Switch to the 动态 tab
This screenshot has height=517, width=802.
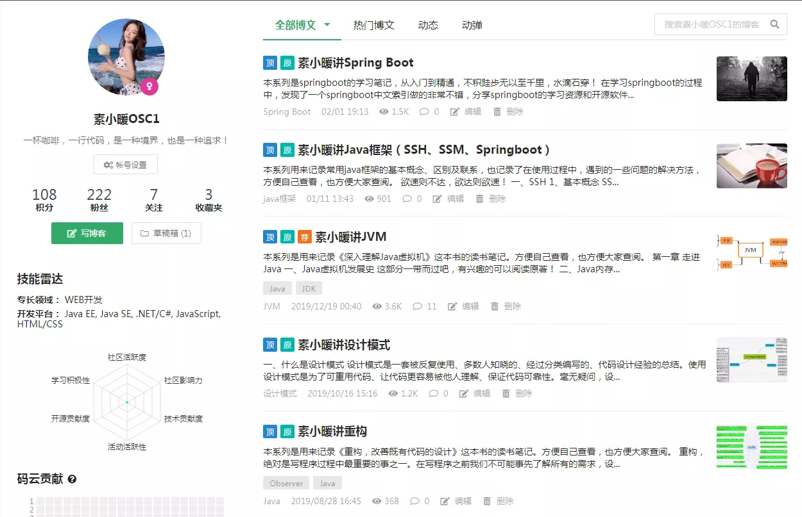click(428, 25)
